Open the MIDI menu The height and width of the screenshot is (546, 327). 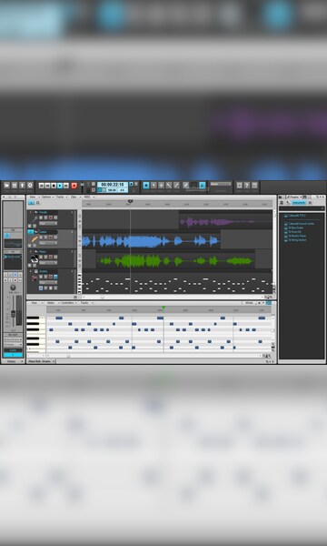[87, 197]
